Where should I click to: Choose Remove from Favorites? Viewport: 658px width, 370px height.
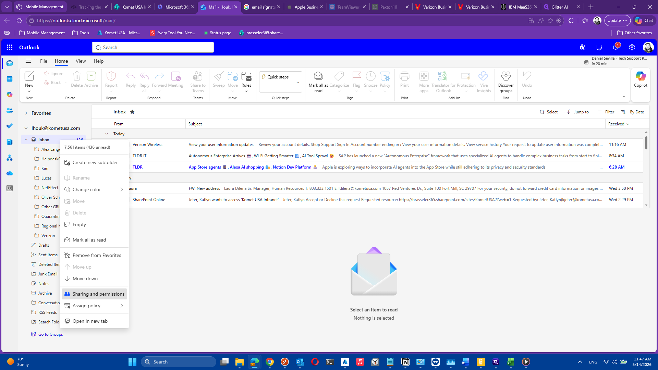(x=94, y=255)
